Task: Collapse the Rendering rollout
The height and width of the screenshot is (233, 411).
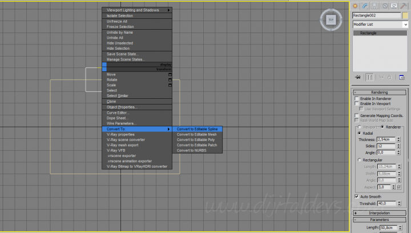Action: pos(380,92)
